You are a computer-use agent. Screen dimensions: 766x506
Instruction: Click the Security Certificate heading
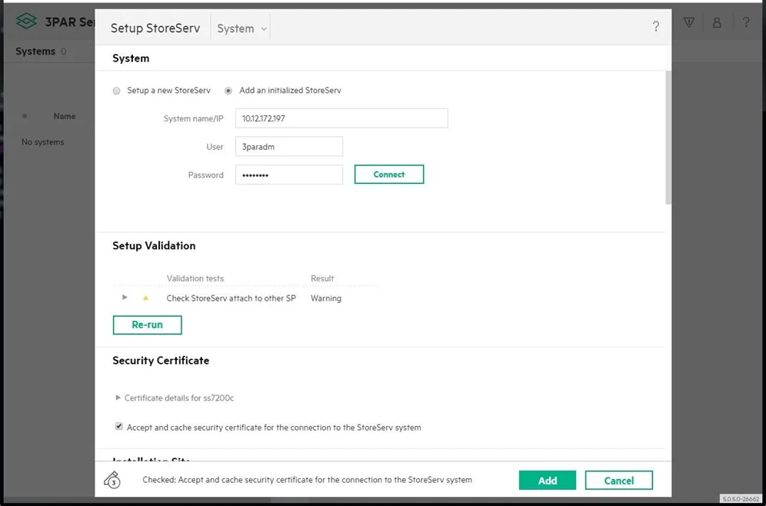tap(161, 361)
